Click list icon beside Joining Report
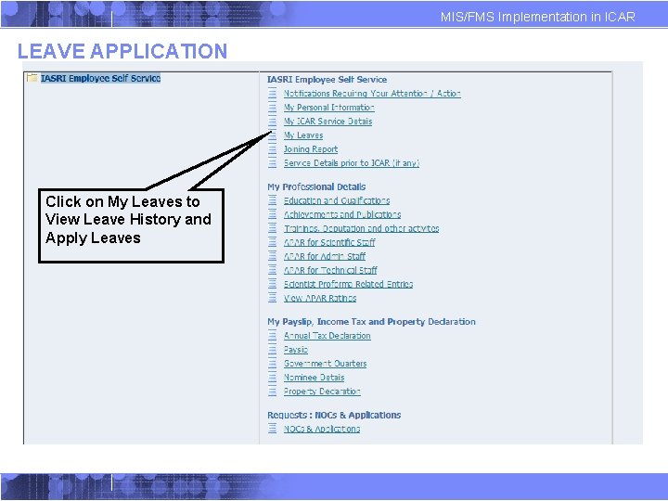The image size is (668, 501). (x=272, y=149)
